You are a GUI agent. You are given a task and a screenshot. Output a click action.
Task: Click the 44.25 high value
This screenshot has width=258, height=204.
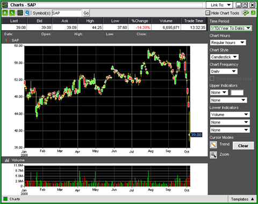click(97, 27)
